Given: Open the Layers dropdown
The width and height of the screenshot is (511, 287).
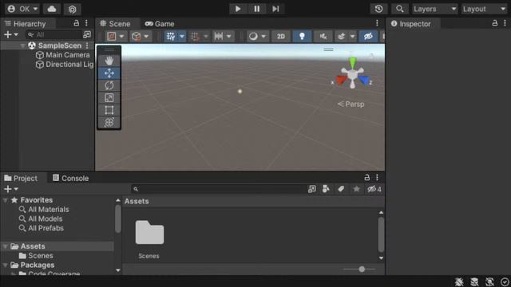Looking at the screenshot, I should click(434, 9).
